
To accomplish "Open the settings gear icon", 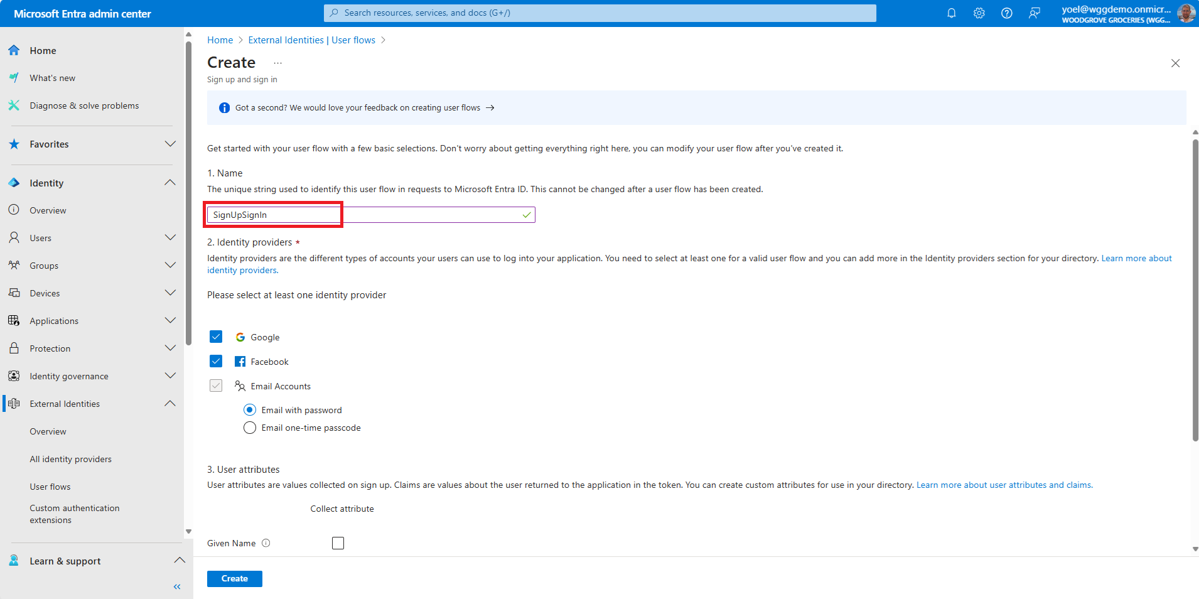I will pyautogui.click(x=979, y=13).
